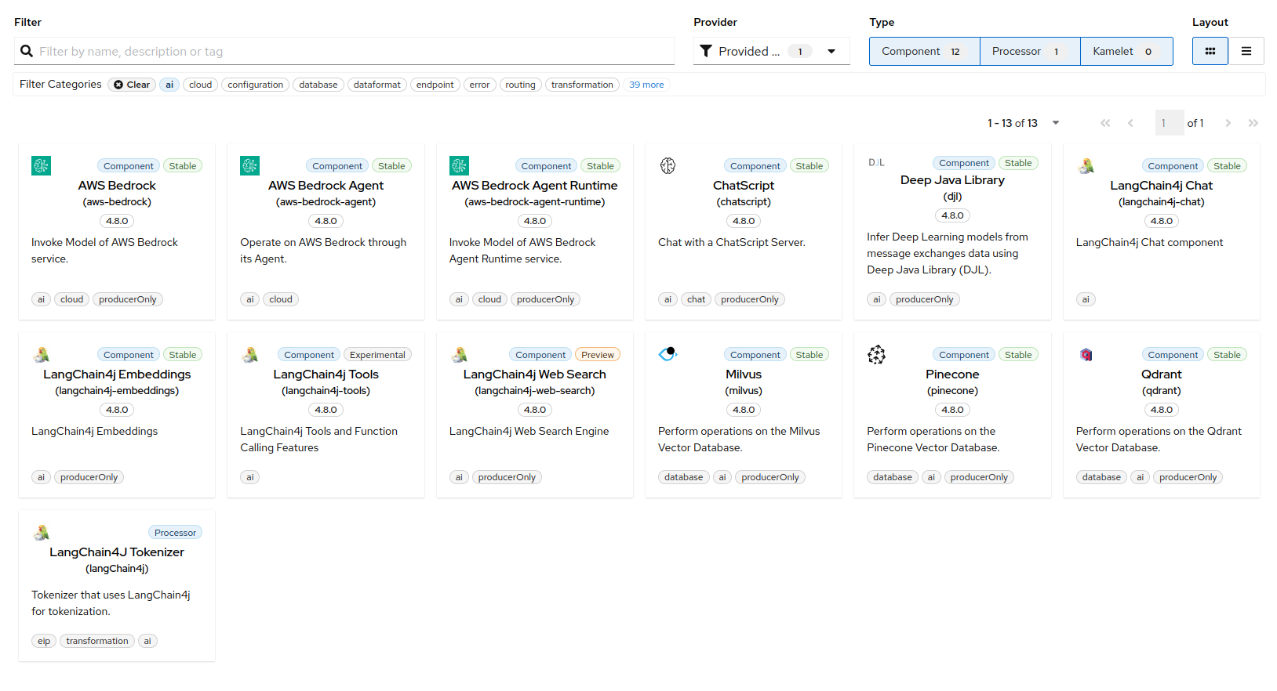Switch to list layout view
1277x691 pixels.
[x=1246, y=51]
